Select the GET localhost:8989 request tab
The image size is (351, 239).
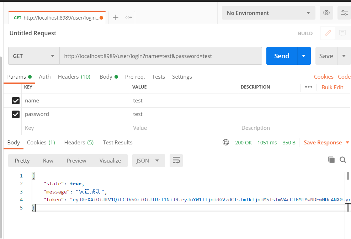57,18
